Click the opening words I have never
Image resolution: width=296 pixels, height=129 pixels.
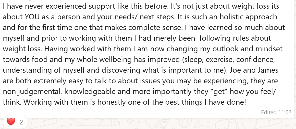click(x=23, y=6)
